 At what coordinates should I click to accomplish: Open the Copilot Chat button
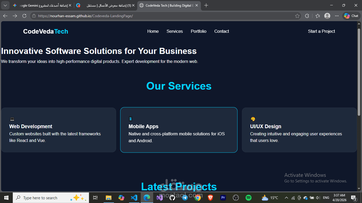pos(351,16)
